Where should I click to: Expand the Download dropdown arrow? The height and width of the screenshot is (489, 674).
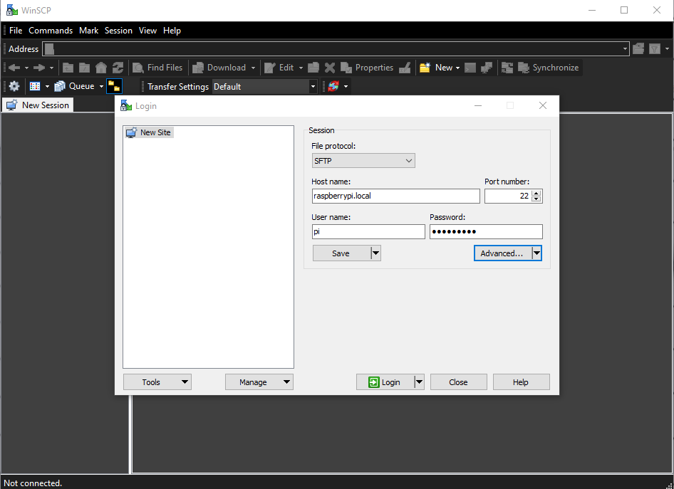[x=253, y=68]
